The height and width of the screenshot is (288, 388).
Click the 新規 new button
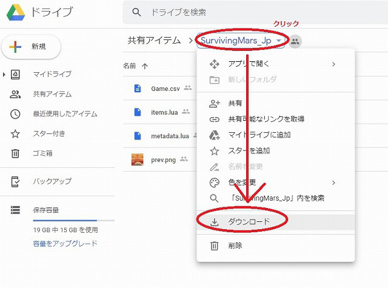click(x=31, y=47)
